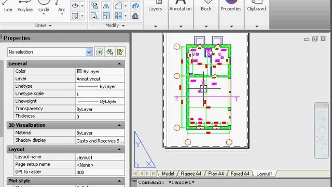Viewport: 332px width, 187px height.
Task: Go to previous layout tab arrow
Action: click(142, 173)
